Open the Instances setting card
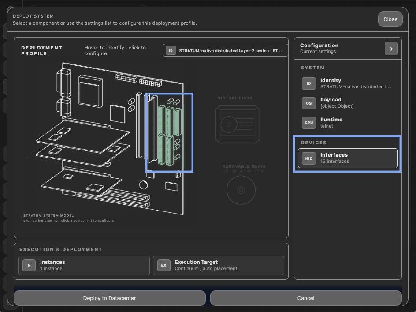This screenshot has height=312, width=416. click(x=84, y=265)
